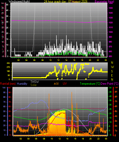Click blue humidity axis value '80'
The image size is (119, 142).
pyautogui.click(x=4, y=97)
